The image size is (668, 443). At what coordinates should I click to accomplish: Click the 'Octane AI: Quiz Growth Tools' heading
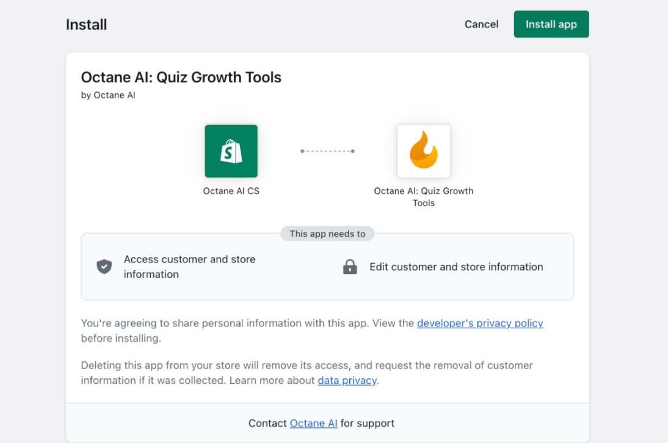tap(181, 77)
